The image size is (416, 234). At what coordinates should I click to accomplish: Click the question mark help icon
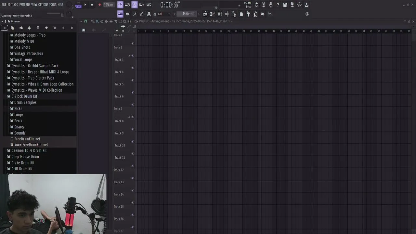[x=278, y=5]
